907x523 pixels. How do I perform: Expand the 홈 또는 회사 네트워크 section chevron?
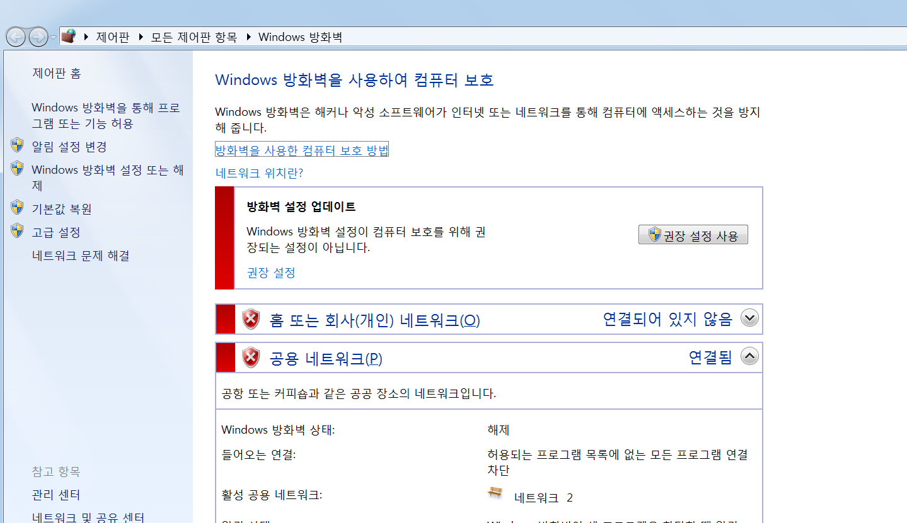pyautogui.click(x=749, y=318)
